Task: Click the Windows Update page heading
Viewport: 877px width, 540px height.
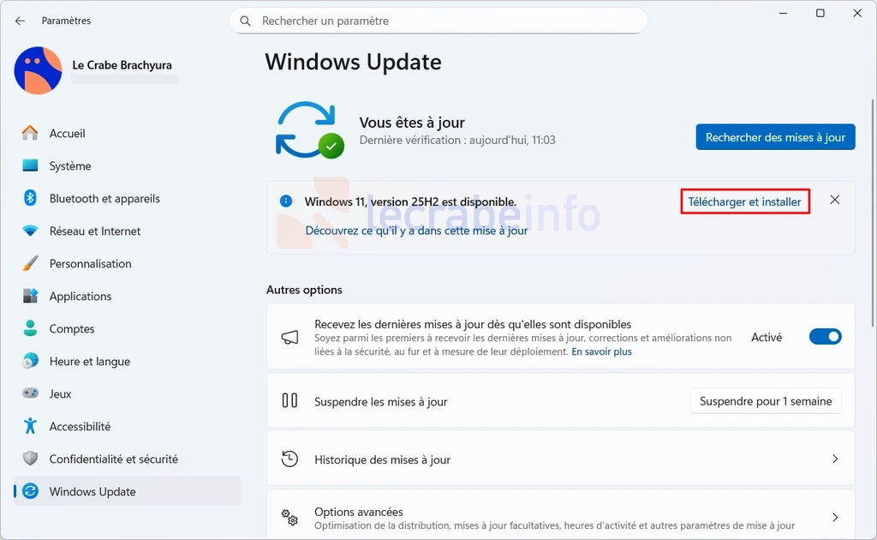Action: [x=353, y=62]
